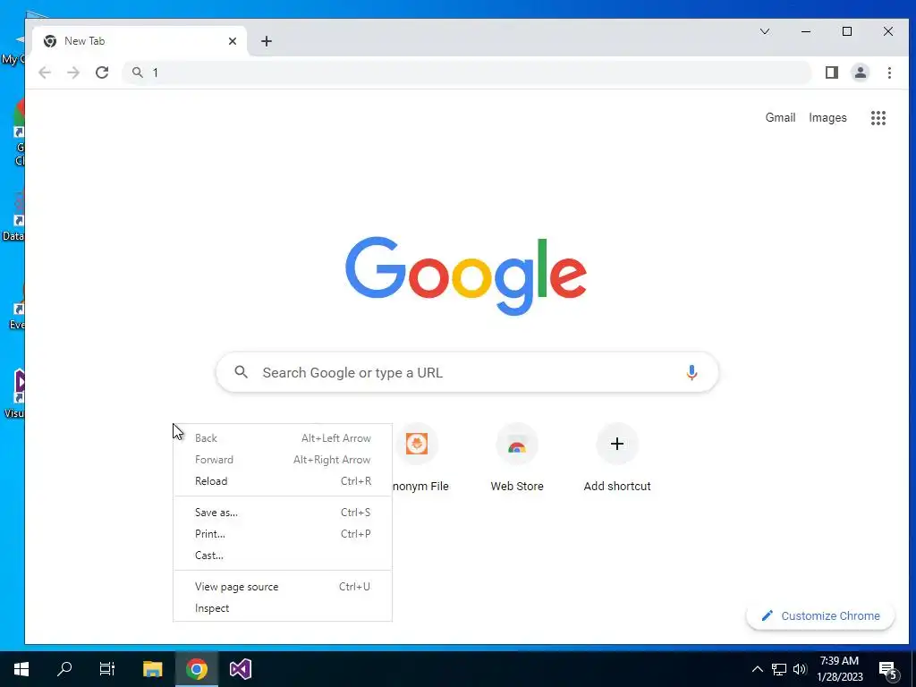Click the Google logo
The height and width of the screenshot is (687, 916).
tap(466, 276)
